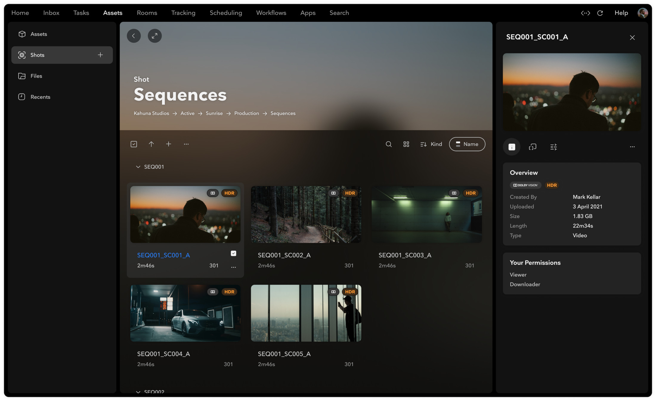Click the back arrow in header

tap(134, 36)
